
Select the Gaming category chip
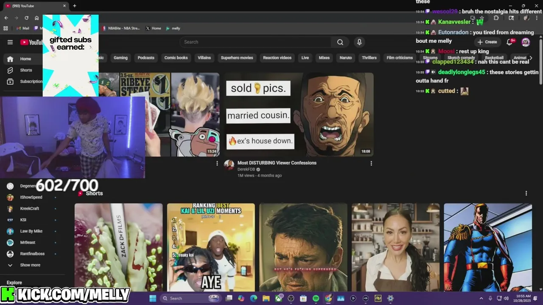[x=120, y=58]
